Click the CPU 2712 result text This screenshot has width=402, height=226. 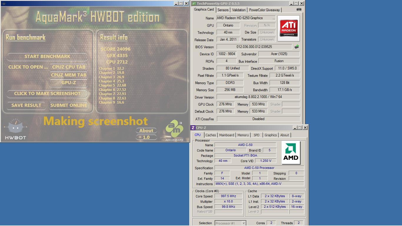pos(117,62)
